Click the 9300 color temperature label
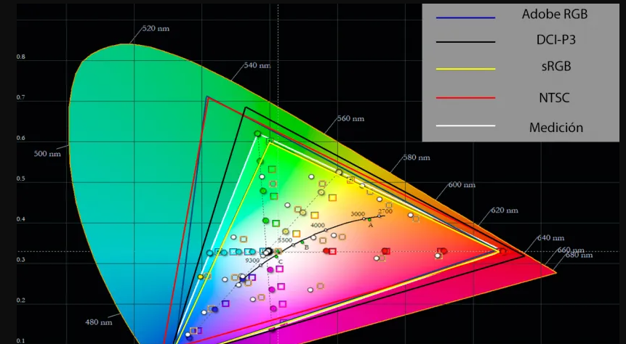Screen dimensions: 626x344 pyautogui.click(x=252, y=261)
